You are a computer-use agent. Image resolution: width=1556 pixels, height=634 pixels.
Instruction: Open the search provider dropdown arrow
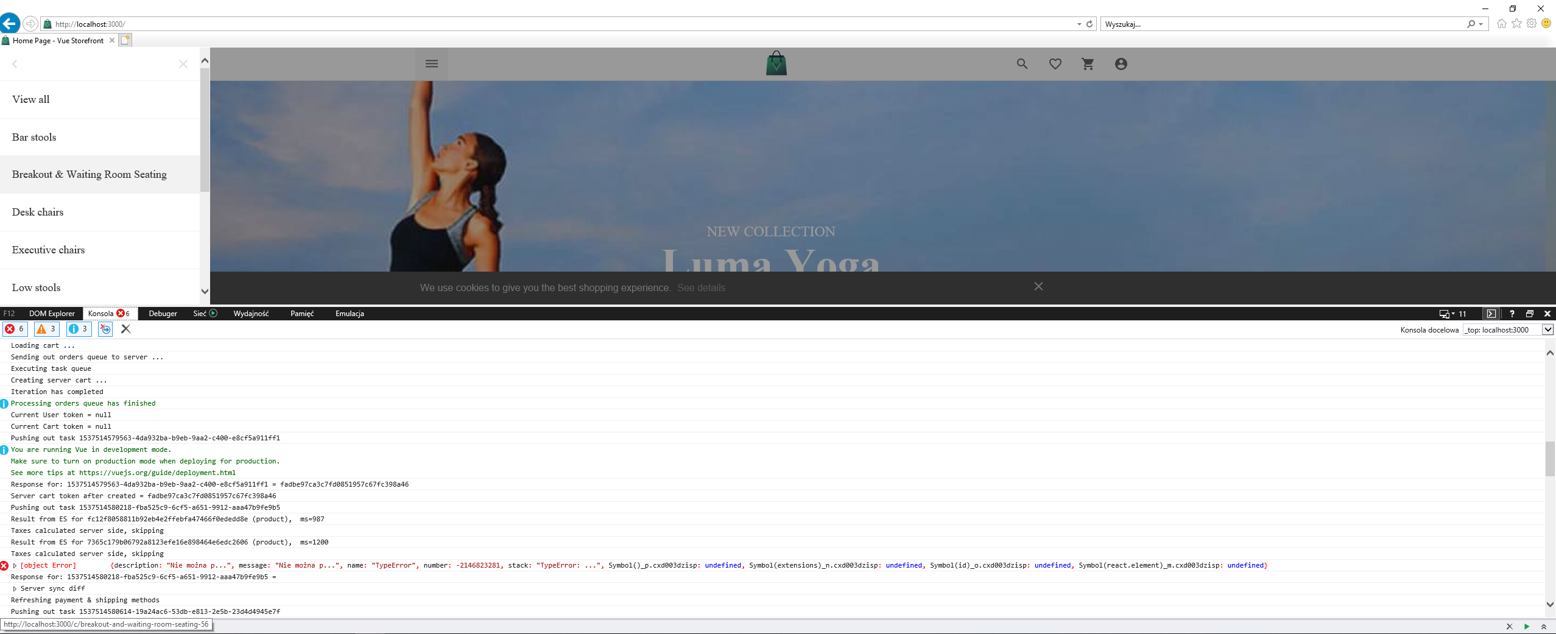click(1481, 24)
